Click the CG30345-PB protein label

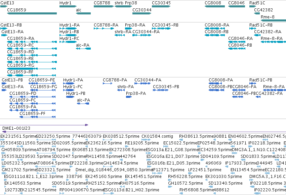point(166,87)
